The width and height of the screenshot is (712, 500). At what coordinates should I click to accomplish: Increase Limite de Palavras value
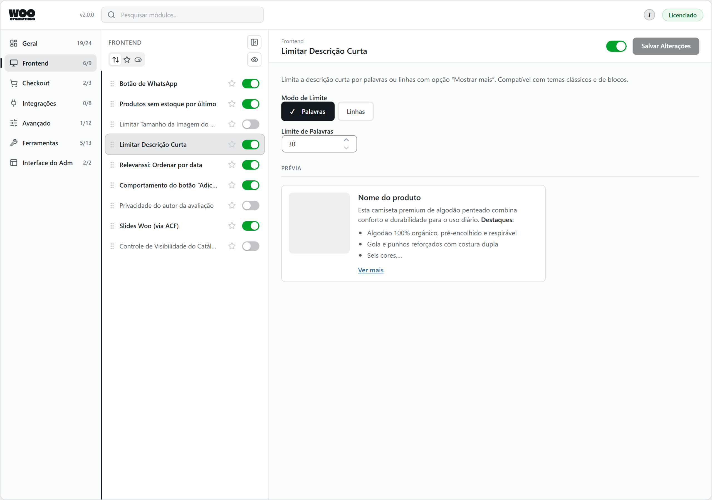pyautogui.click(x=346, y=140)
